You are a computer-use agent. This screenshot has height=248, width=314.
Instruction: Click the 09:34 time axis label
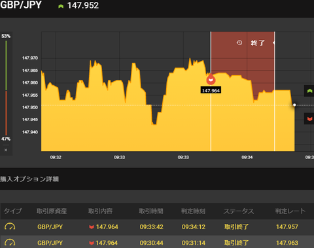[x=247, y=157]
